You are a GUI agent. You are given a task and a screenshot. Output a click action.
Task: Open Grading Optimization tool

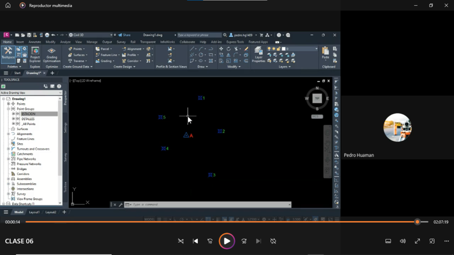52,54
